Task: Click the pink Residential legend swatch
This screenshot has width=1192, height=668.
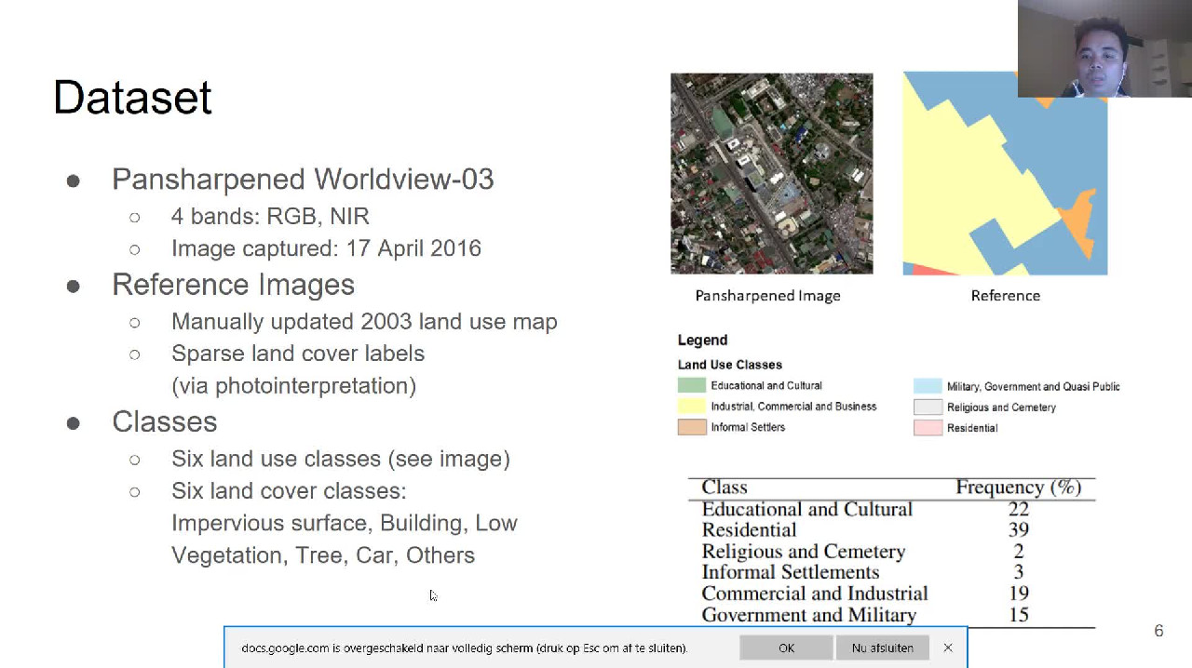Action: [928, 428]
